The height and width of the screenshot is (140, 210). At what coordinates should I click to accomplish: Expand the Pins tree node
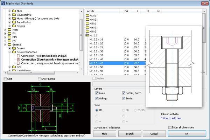tap(10, 67)
